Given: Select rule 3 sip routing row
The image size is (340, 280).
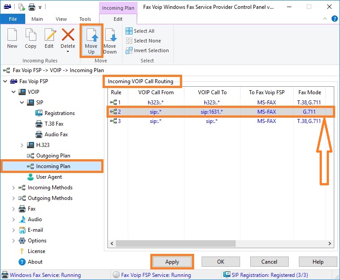Looking at the screenshot, I should coord(221,121).
